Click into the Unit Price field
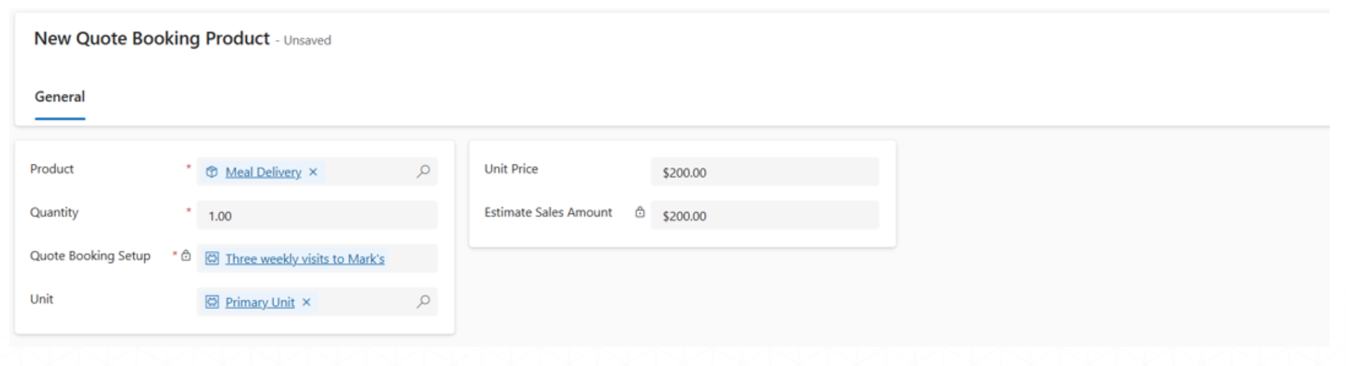 pos(764,172)
